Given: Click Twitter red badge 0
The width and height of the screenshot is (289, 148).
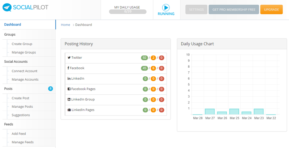Looking at the screenshot, I should (x=161, y=58).
